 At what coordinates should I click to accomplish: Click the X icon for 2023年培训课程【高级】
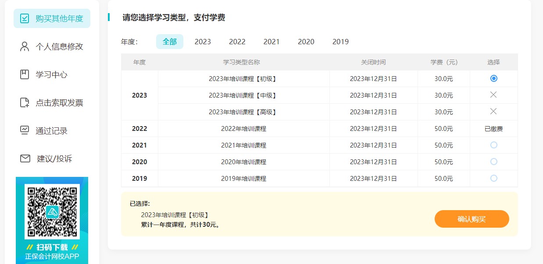(493, 112)
